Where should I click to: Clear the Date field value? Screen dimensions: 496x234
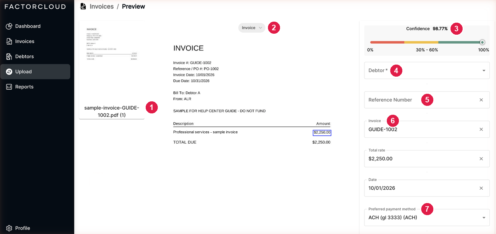(x=481, y=188)
